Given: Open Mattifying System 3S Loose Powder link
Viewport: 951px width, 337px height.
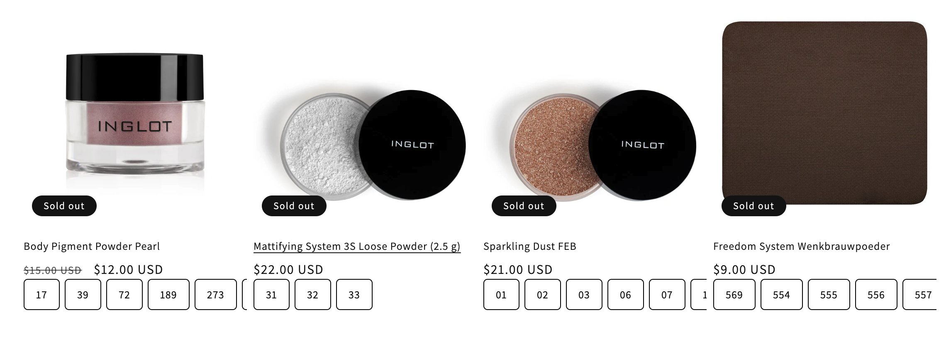Looking at the screenshot, I should click(357, 246).
